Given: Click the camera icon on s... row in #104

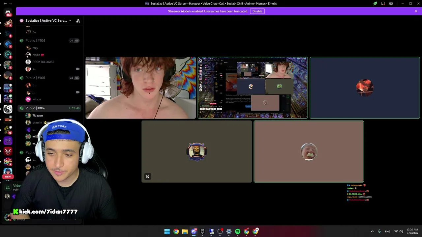Looking at the screenshot, I should (x=78, y=69).
